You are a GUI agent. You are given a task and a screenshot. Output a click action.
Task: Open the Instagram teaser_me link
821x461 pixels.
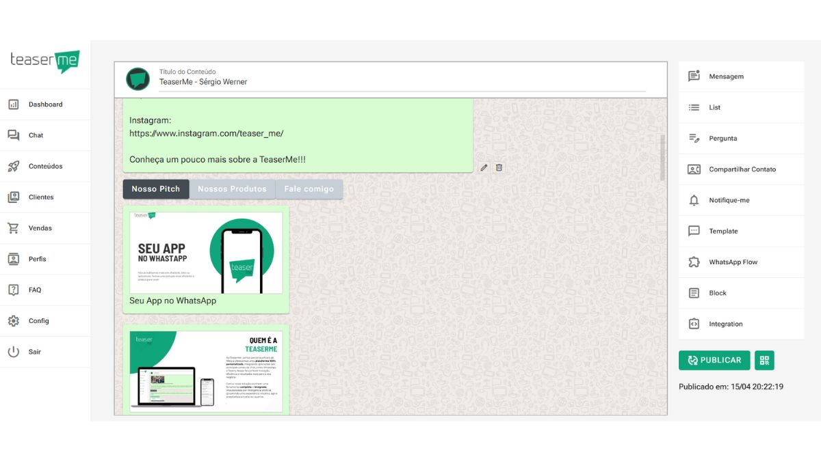tap(206, 133)
